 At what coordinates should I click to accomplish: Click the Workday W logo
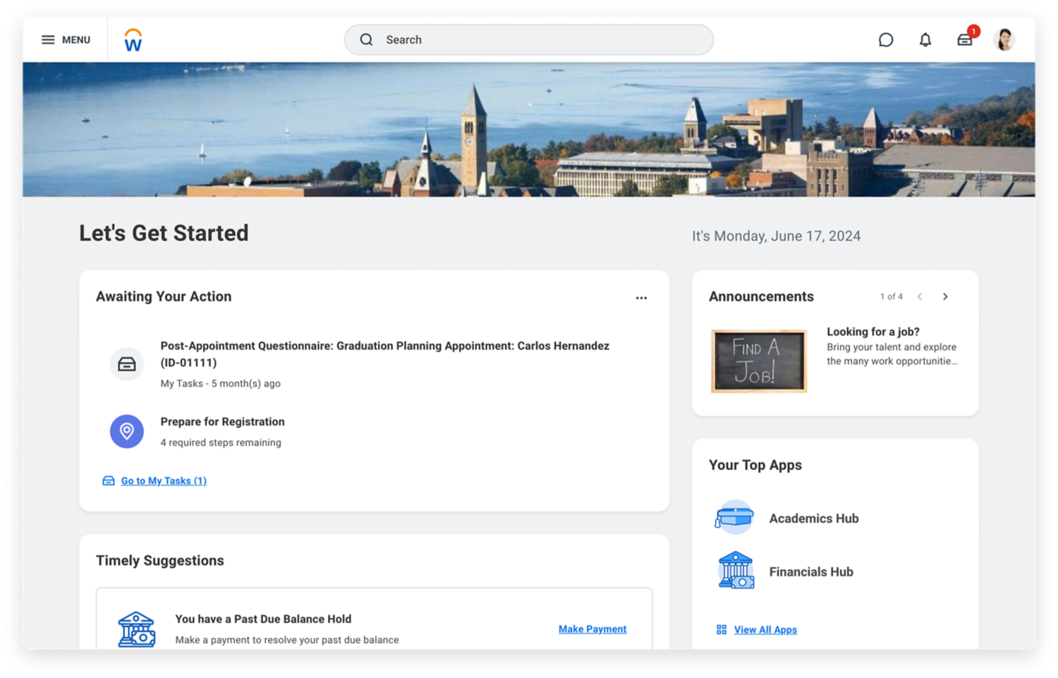coord(133,40)
